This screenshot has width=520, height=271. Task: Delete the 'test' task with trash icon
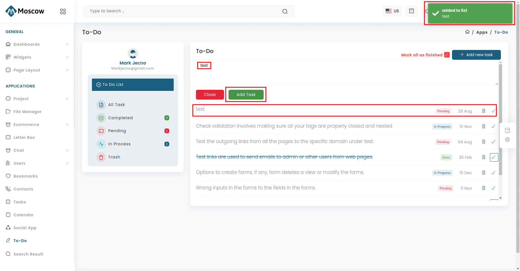pyautogui.click(x=483, y=111)
